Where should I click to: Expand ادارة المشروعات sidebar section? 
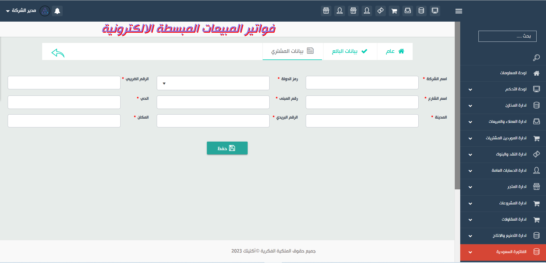click(503, 203)
